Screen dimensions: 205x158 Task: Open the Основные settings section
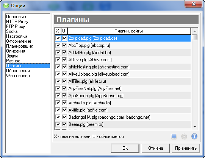[28, 17]
